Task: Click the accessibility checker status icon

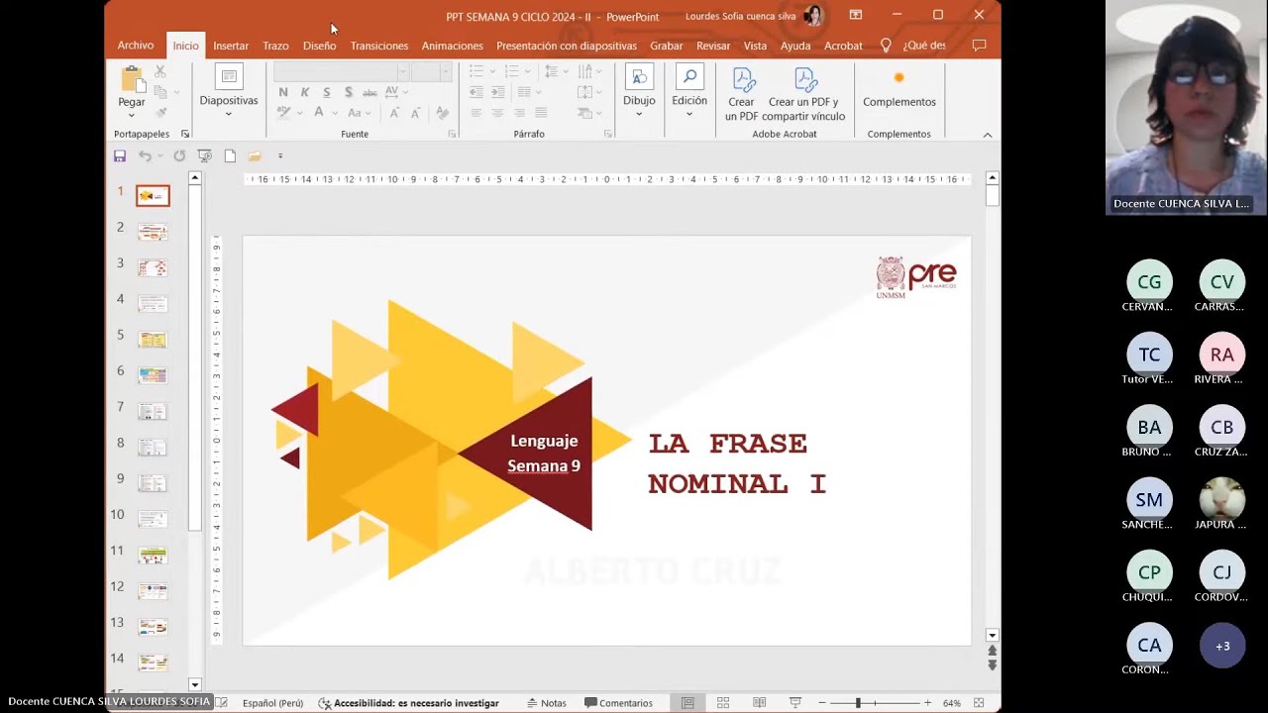Action: pyautogui.click(x=324, y=703)
